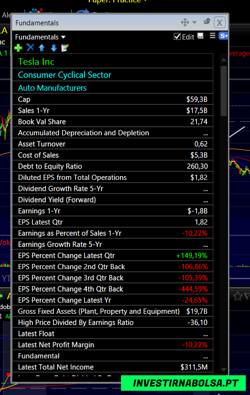
Task: Select EPS Percent Change 2nd Qtr Back
Action: [113, 266]
